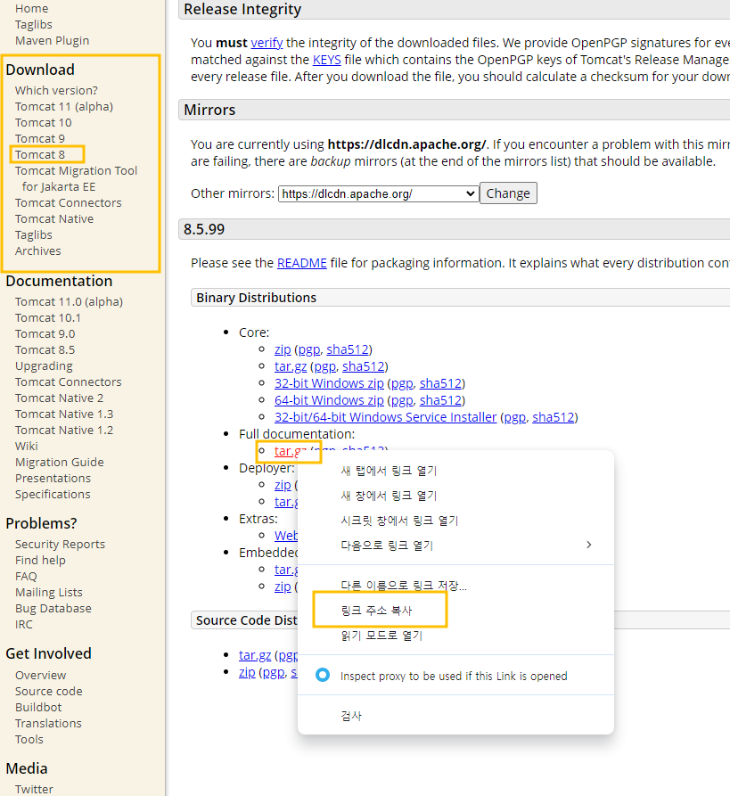The image size is (730, 796).
Task: Open pgp for Windows Service Installer
Action: pyautogui.click(x=514, y=417)
